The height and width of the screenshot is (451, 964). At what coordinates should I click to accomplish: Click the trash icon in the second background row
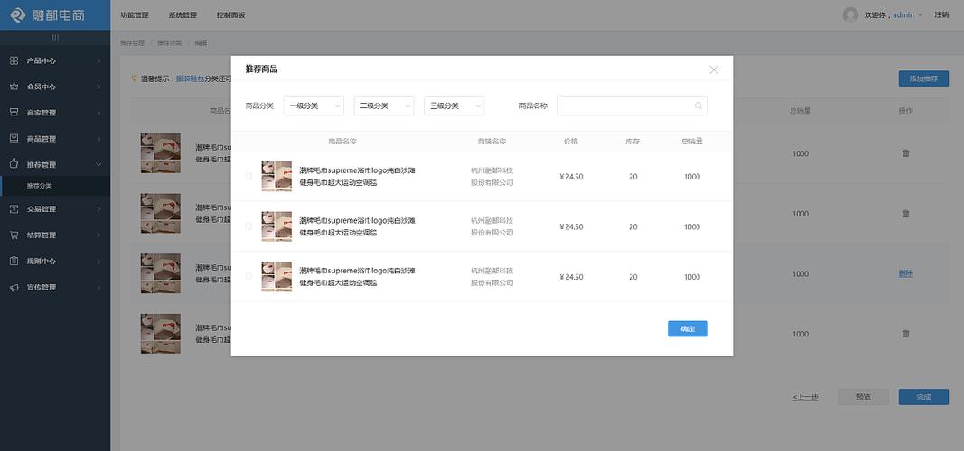[x=905, y=214]
